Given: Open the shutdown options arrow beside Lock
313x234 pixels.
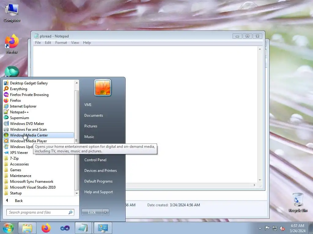Looking at the screenshot, I should point(105,212).
